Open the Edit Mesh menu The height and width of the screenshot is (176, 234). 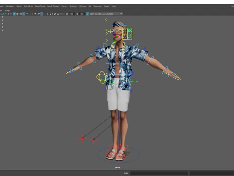click(x=28, y=6)
